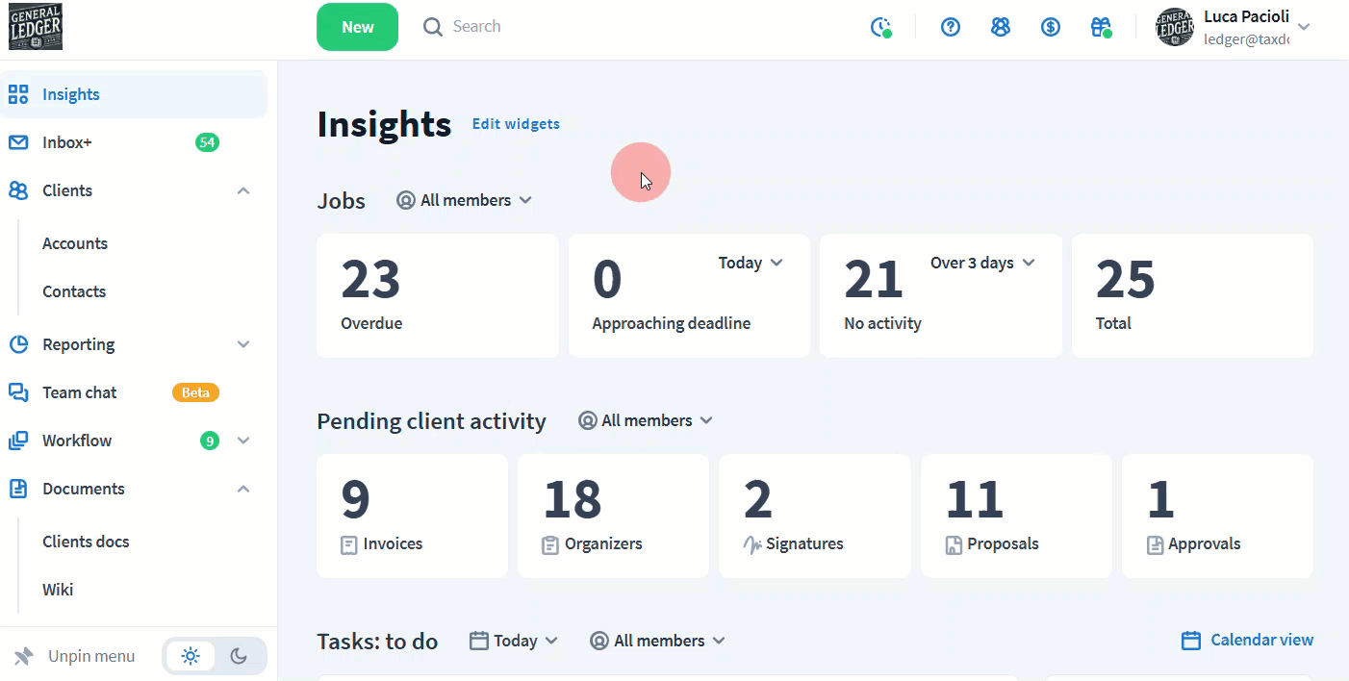Switch to light mode sun toggle

(x=191, y=656)
